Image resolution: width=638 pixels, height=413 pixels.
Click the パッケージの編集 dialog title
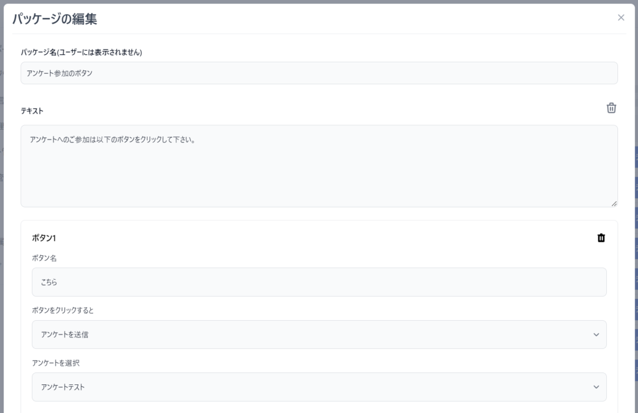click(55, 19)
